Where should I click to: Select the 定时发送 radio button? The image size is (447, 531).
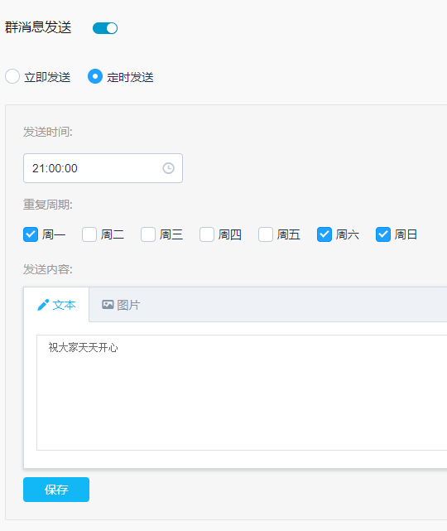click(95, 76)
